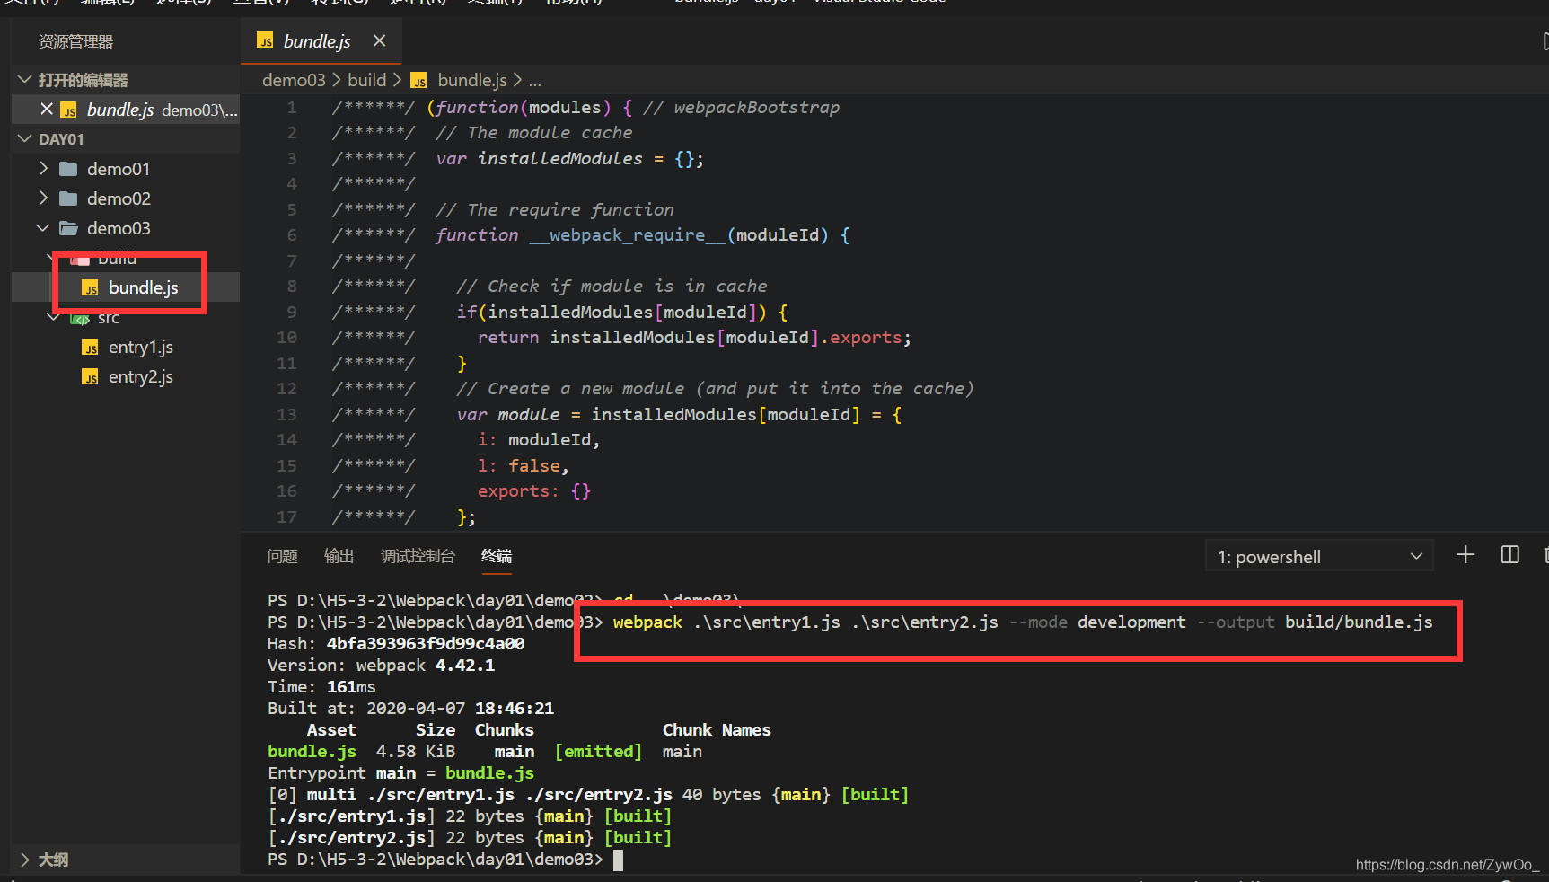
Task: Click the installedModules variable on line 3
Action: click(x=559, y=158)
